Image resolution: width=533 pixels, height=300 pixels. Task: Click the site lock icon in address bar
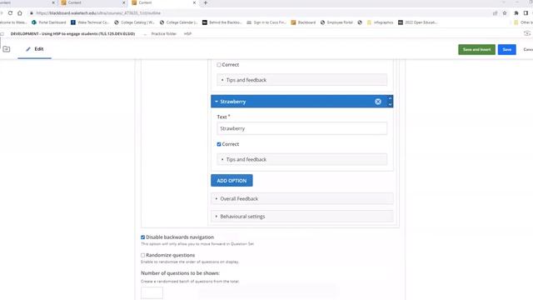(32, 13)
